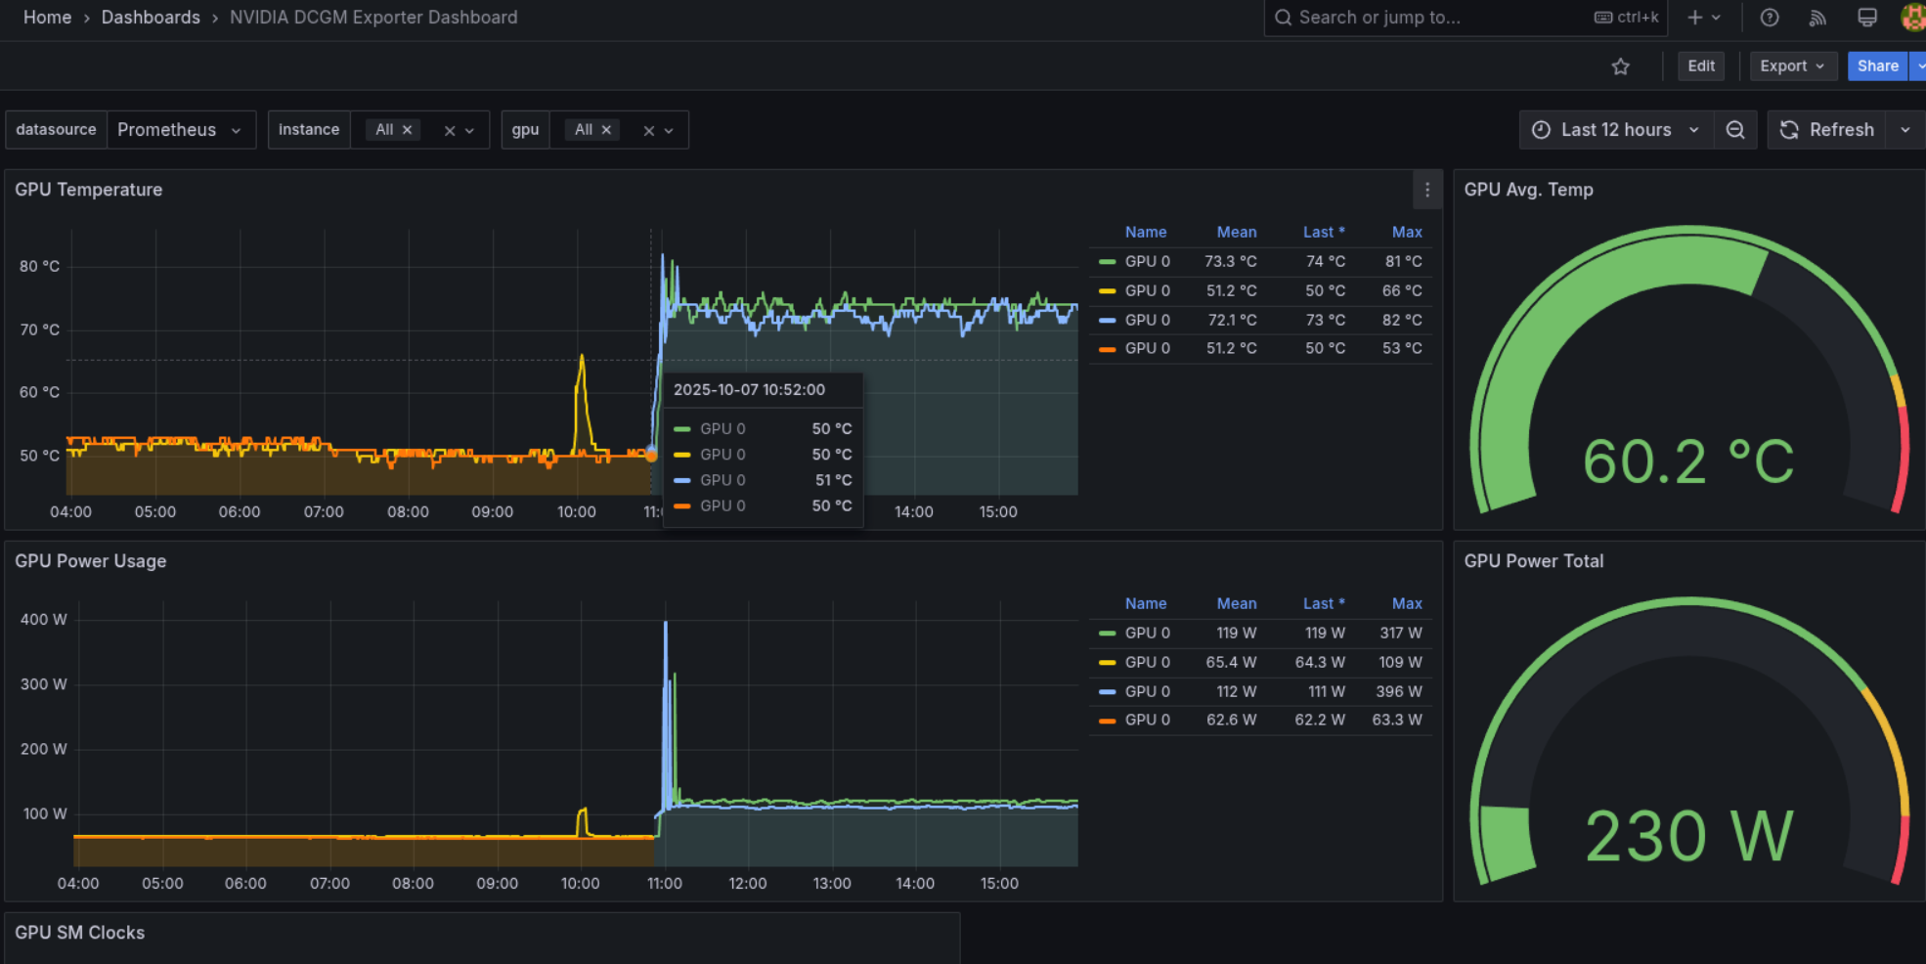Click the Edit button
This screenshot has height=964, width=1926.
pyautogui.click(x=1700, y=66)
